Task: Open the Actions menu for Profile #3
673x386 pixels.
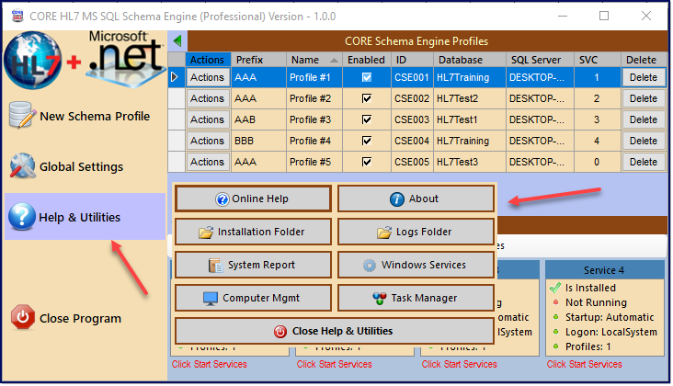Action: tap(208, 119)
